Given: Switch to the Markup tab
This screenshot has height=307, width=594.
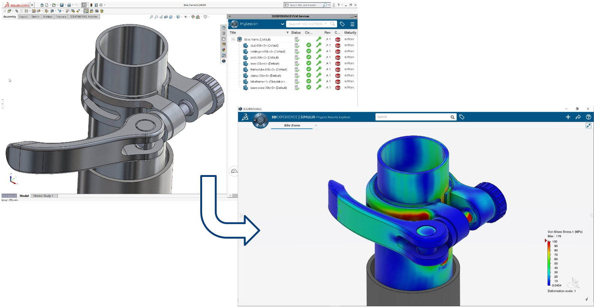Looking at the screenshot, I should click(x=48, y=16).
